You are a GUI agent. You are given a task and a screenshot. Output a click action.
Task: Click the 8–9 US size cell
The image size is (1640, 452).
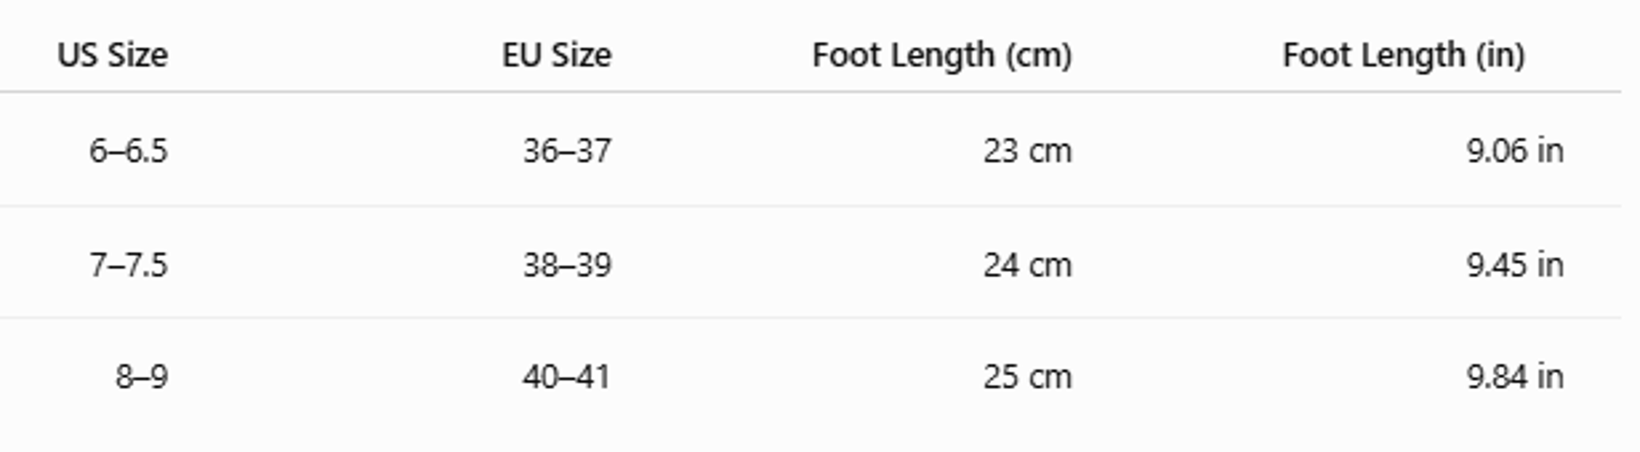pyautogui.click(x=142, y=377)
